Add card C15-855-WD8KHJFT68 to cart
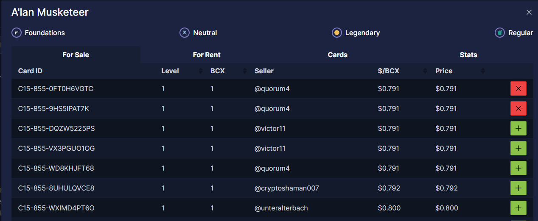Image resolution: width=538 pixels, height=221 pixels. pos(518,168)
